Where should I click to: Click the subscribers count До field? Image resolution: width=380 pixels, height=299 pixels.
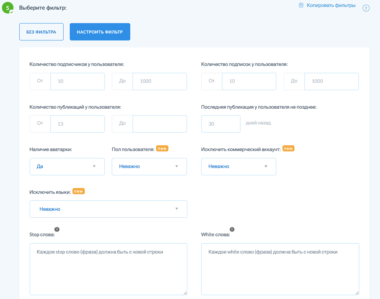159,81
